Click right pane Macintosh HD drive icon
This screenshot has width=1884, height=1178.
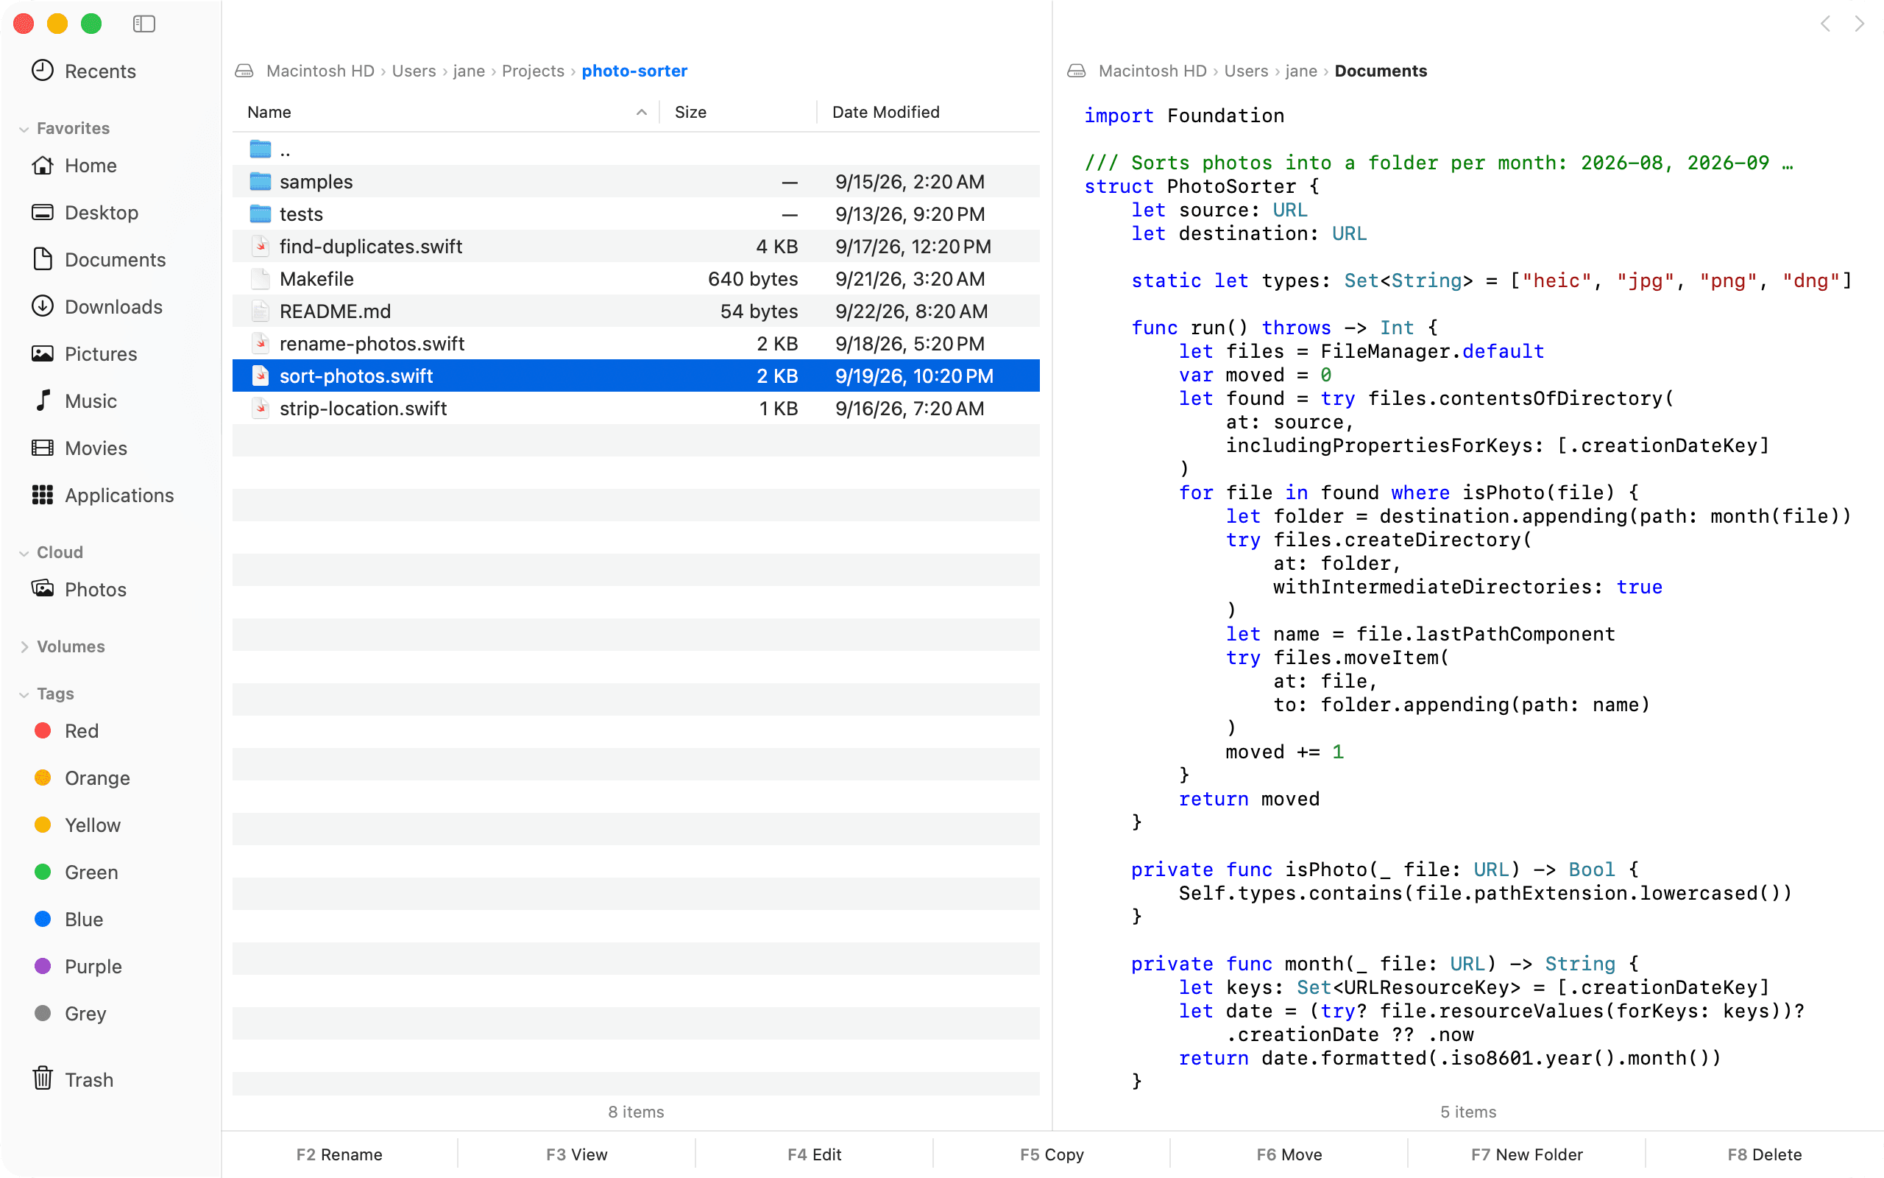point(1077,71)
